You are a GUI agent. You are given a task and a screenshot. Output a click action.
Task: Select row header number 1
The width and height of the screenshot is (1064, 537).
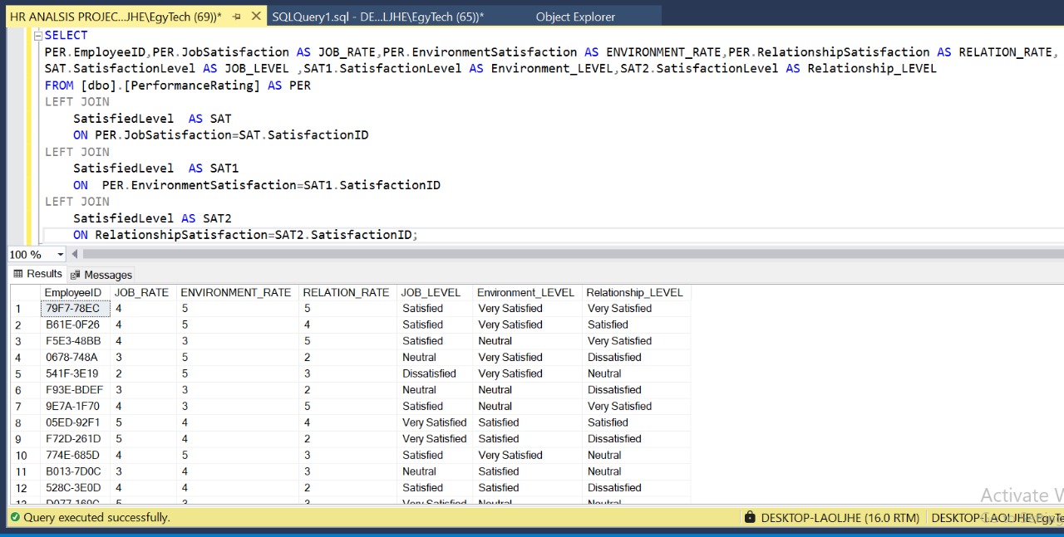pos(25,309)
